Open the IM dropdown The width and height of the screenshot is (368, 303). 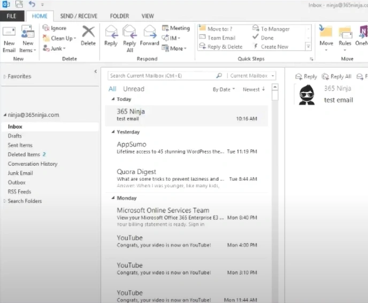(171, 38)
